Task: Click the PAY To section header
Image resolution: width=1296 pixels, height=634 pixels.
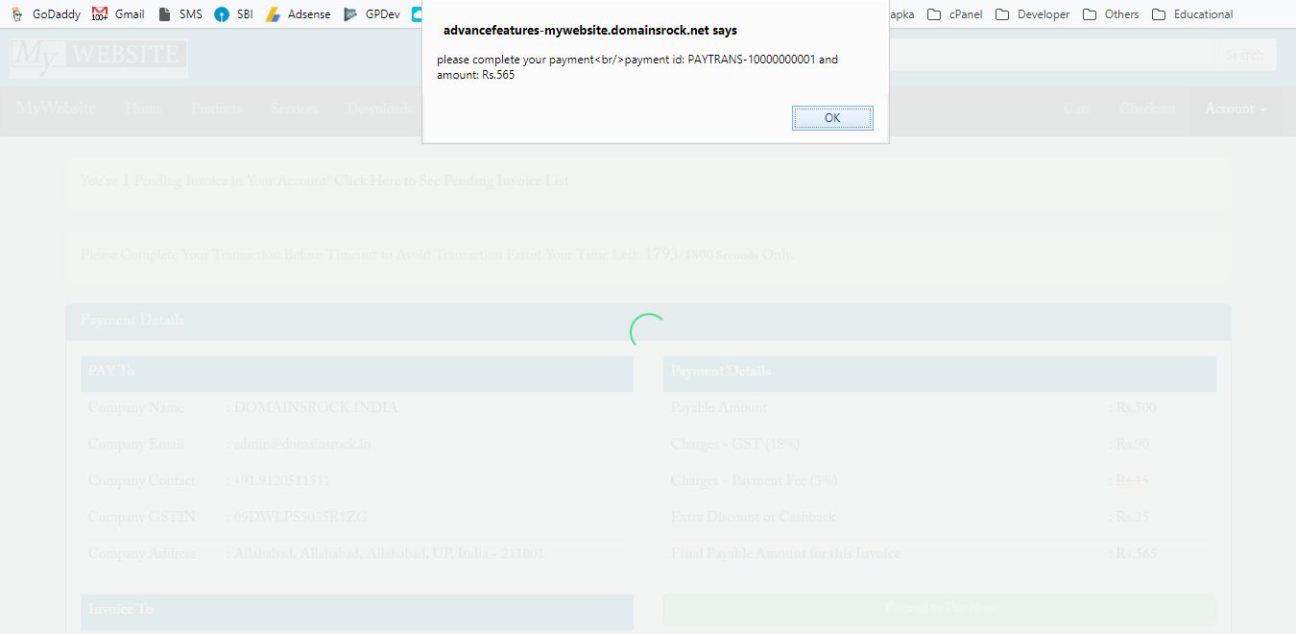Action: coord(357,374)
